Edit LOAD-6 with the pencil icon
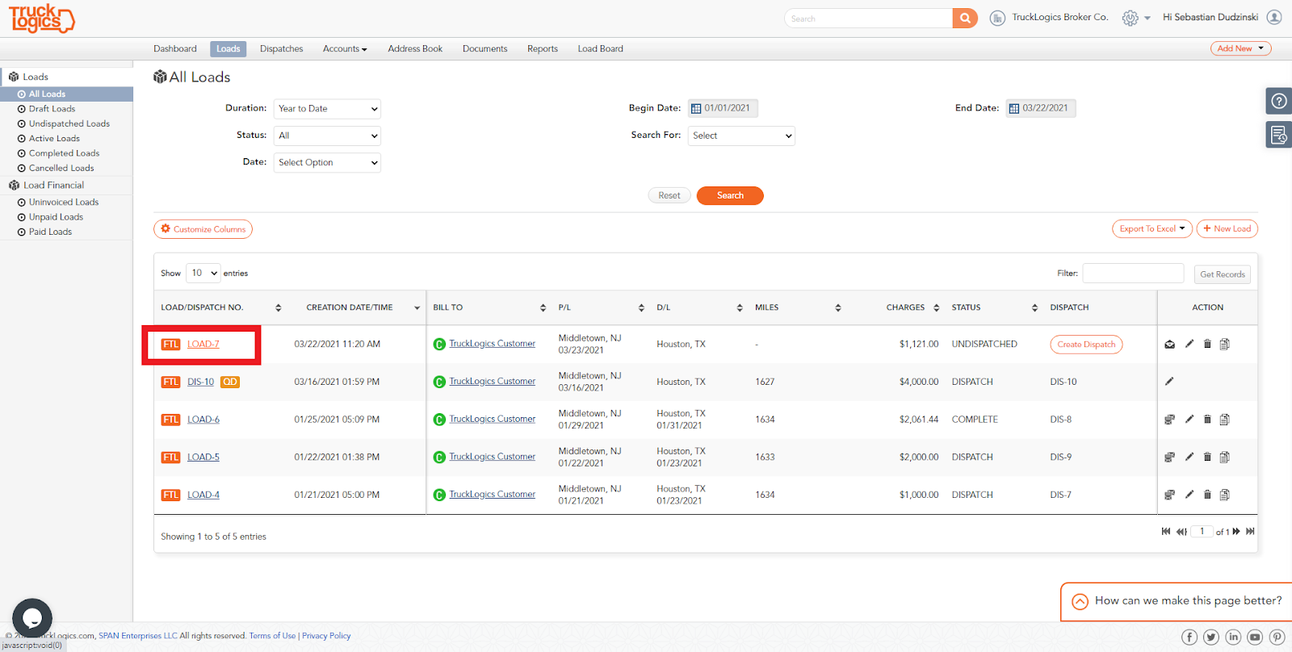 pyautogui.click(x=1189, y=419)
